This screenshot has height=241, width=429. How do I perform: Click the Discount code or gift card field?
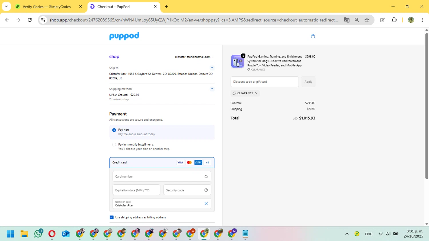(265, 82)
